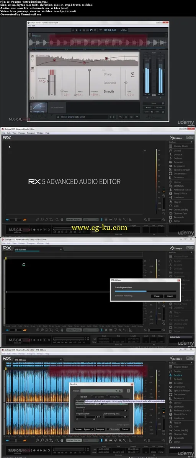
Task: Close STE-000.wav tab in scanning window
Action: pyautogui.click(x=61, y=249)
